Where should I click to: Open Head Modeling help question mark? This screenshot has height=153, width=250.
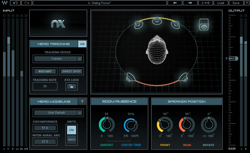coord(82,102)
